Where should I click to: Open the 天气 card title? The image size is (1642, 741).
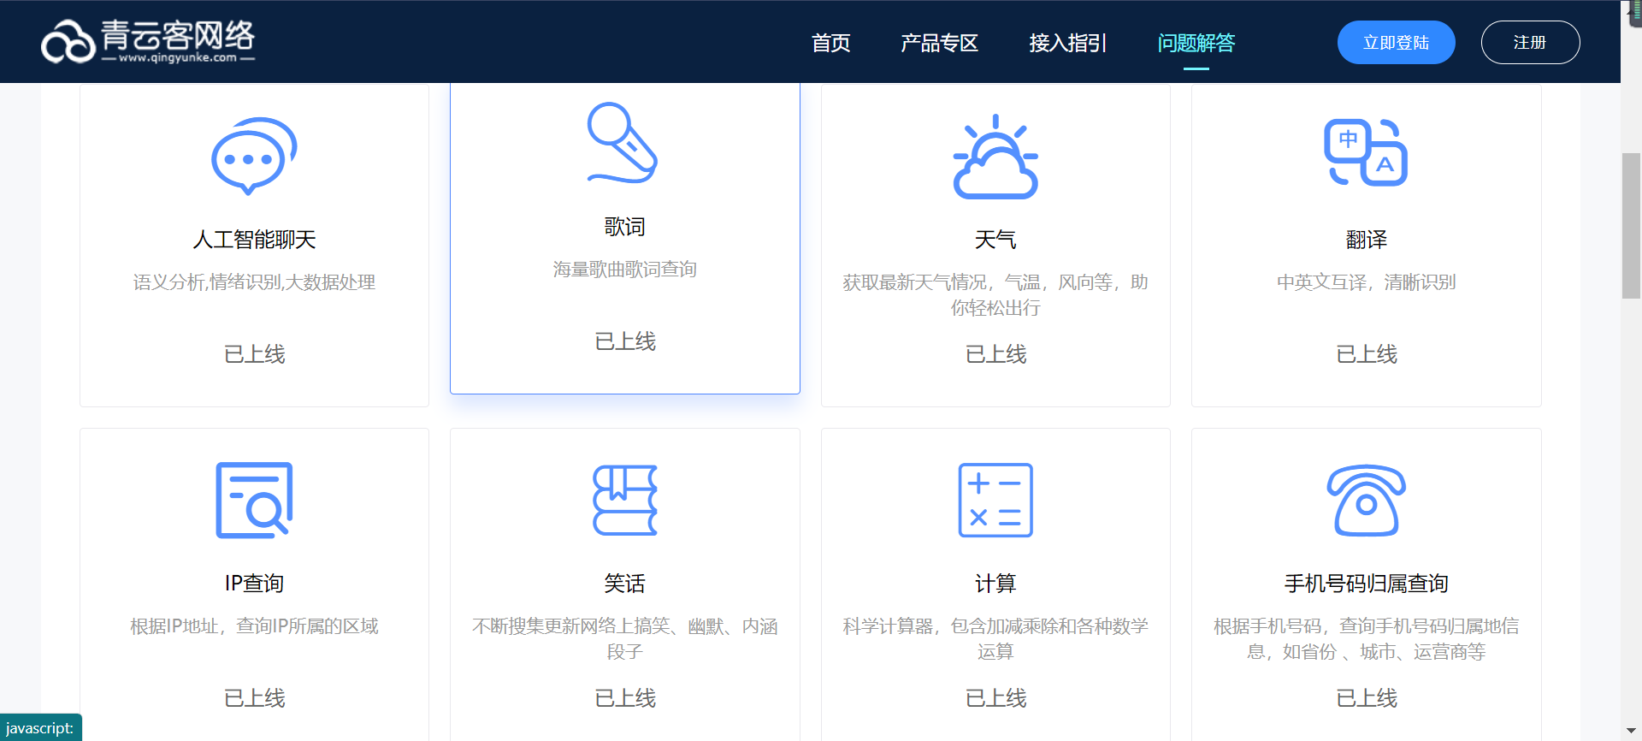pos(995,240)
